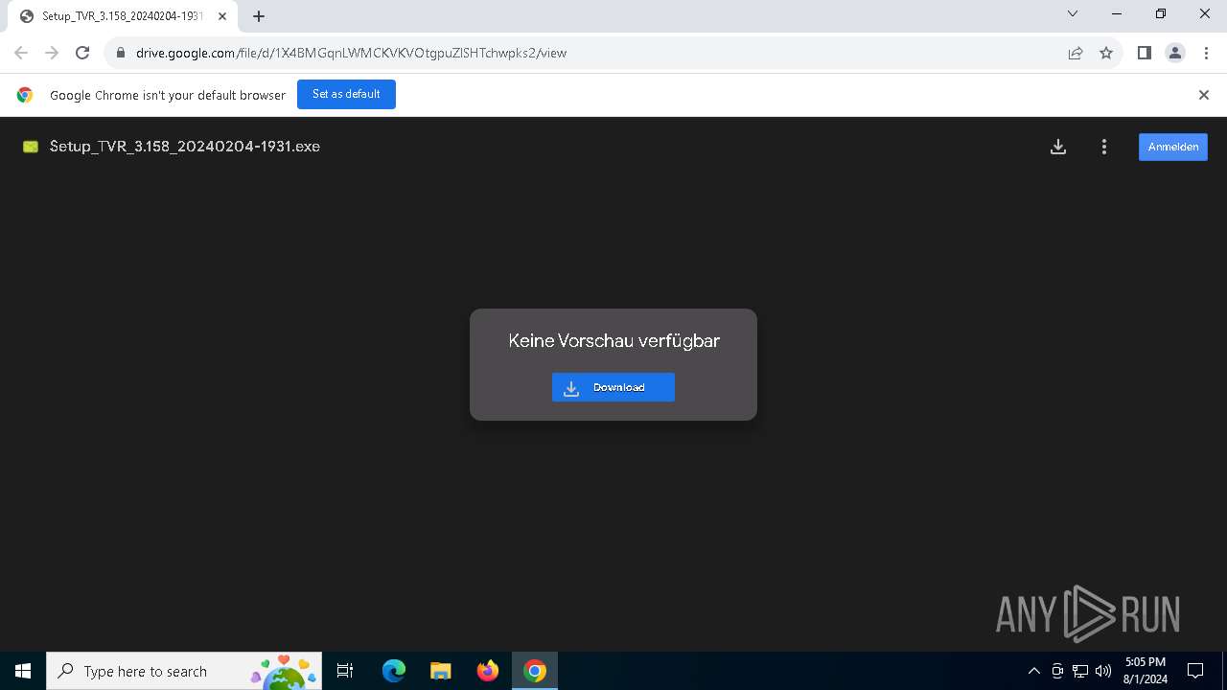The height and width of the screenshot is (690, 1227).
Task: Open the notification center icon
Action: [x=1195, y=671]
